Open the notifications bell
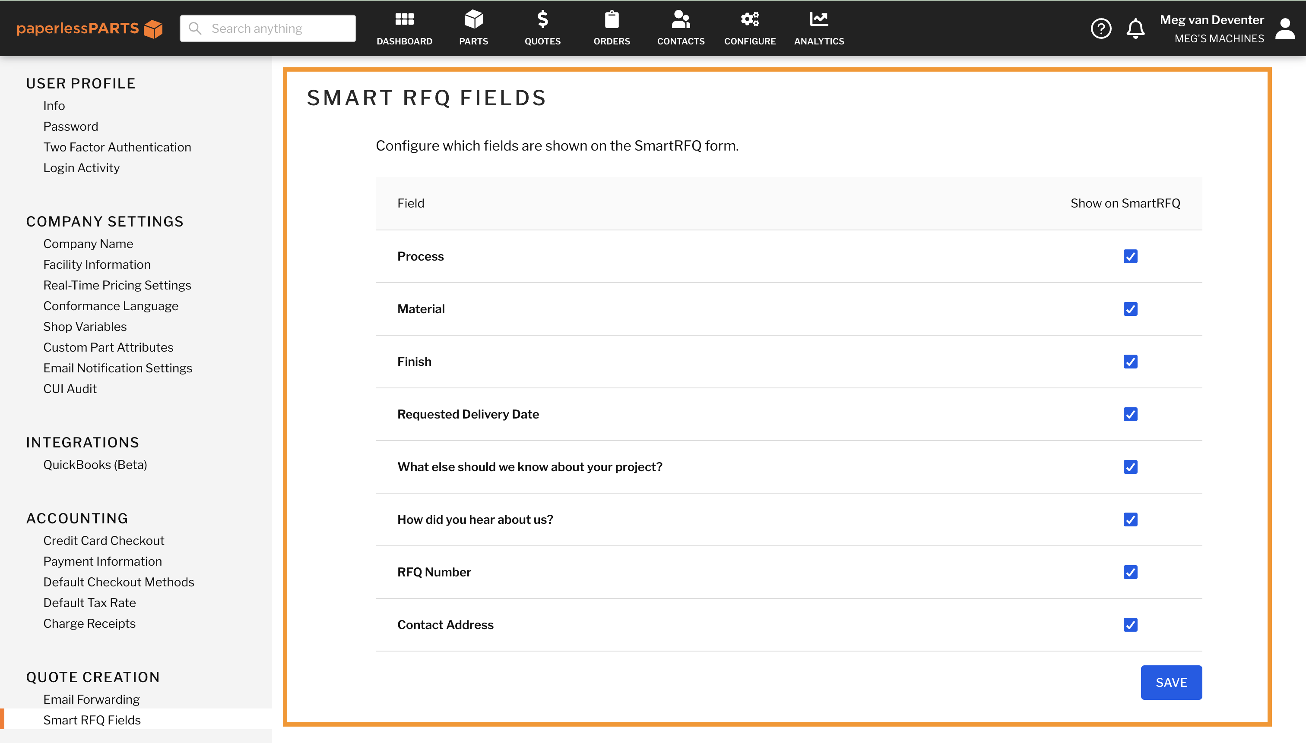The height and width of the screenshot is (743, 1306). 1135,28
